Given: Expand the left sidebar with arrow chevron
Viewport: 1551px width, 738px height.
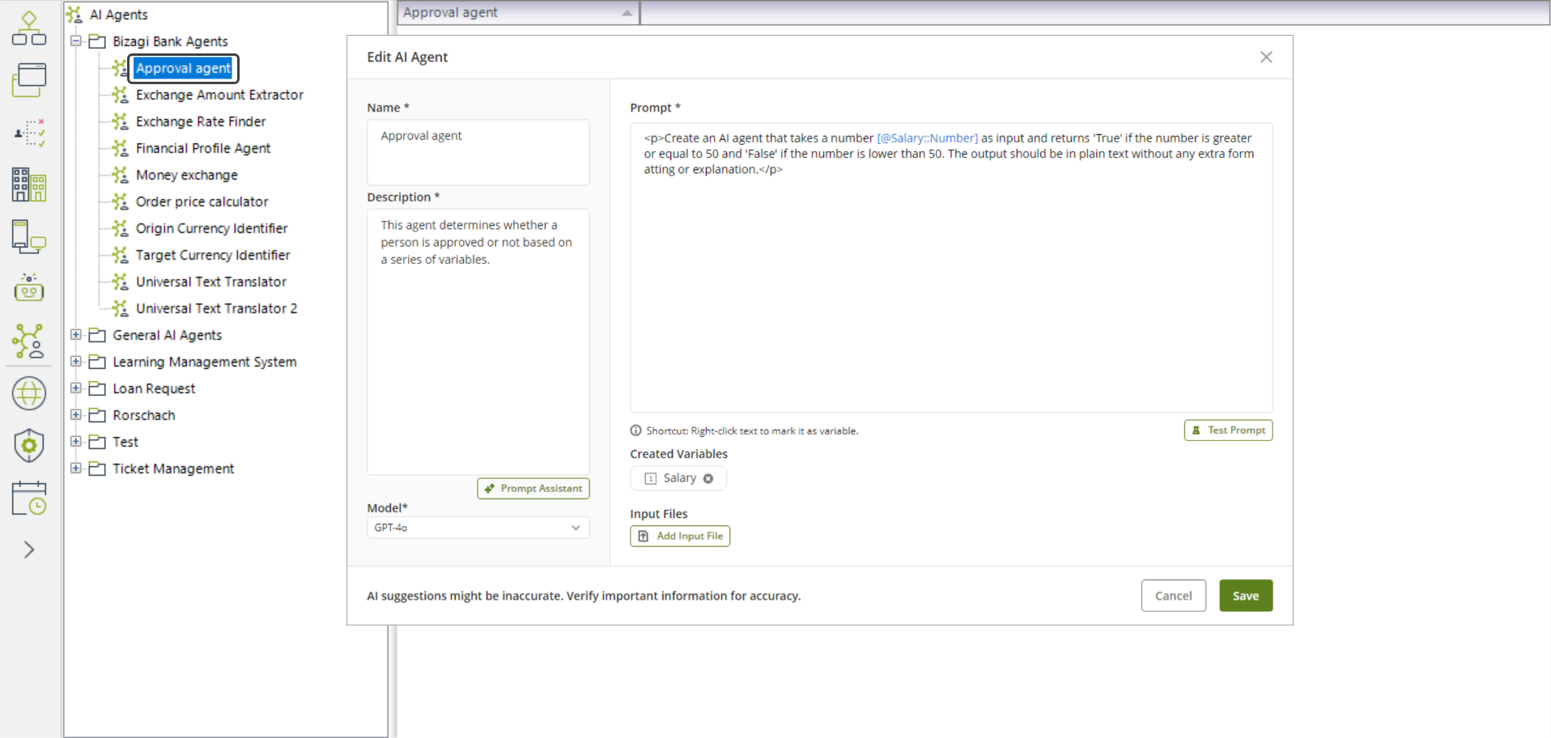Looking at the screenshot, I should tap(29, 550).
